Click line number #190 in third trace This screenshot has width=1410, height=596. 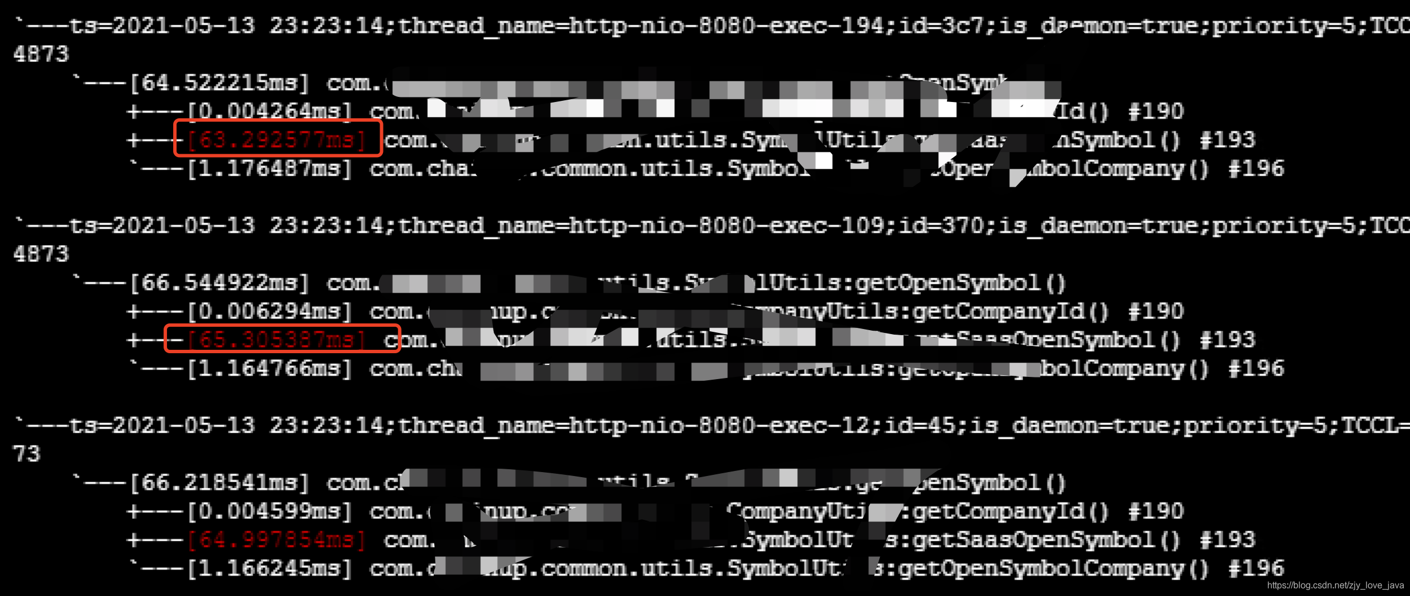1156,511
